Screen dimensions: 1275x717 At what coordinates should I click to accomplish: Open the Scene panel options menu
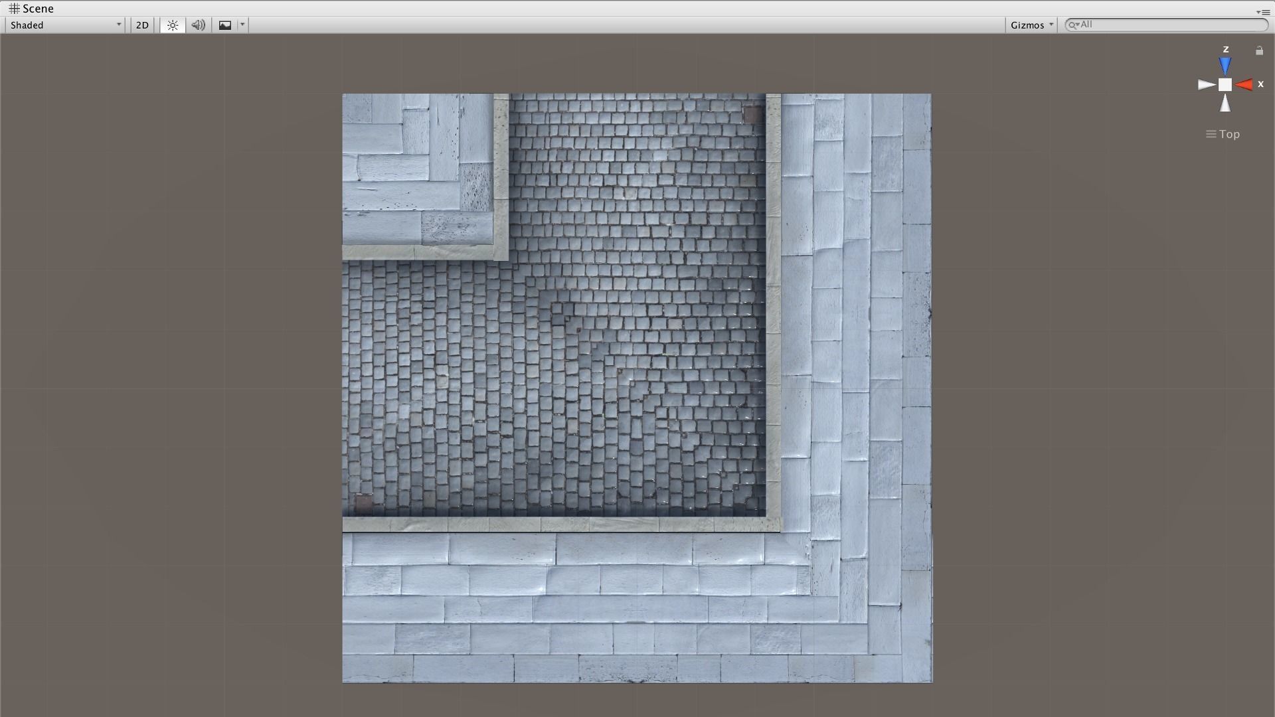tap(1263, 12)
